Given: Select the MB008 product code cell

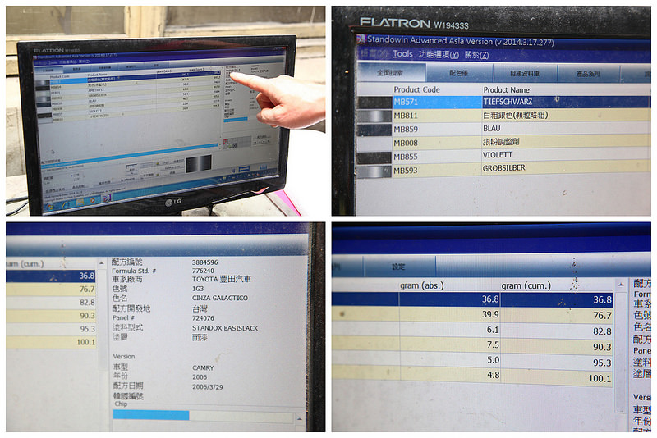Looking at the screenshot, I should point(437,143).
